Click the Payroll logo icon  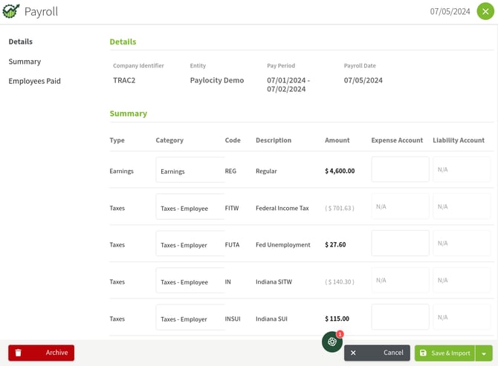click(11, 12)
